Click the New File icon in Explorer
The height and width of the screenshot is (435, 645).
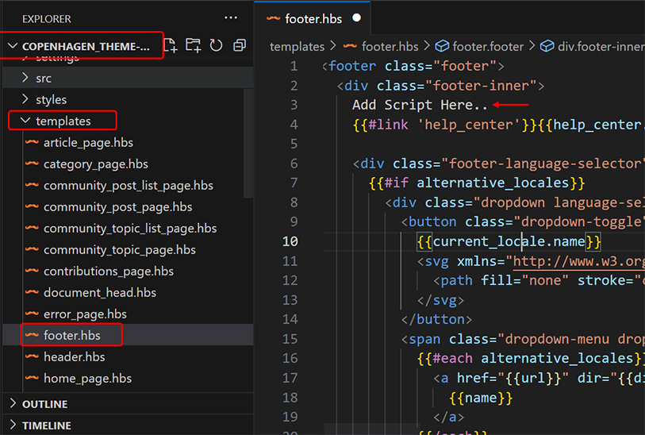(x=171, y=46)
